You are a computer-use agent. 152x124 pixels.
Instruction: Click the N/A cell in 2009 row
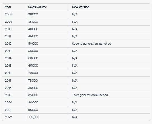pos(110,22)
